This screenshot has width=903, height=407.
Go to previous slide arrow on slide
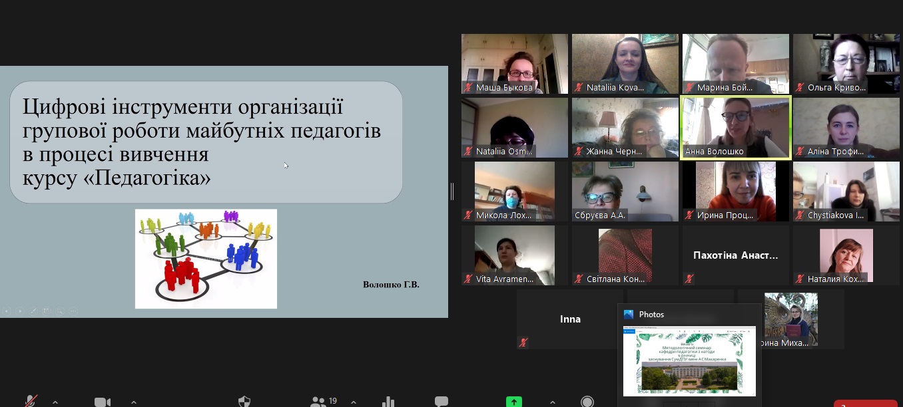pos(7,311)
